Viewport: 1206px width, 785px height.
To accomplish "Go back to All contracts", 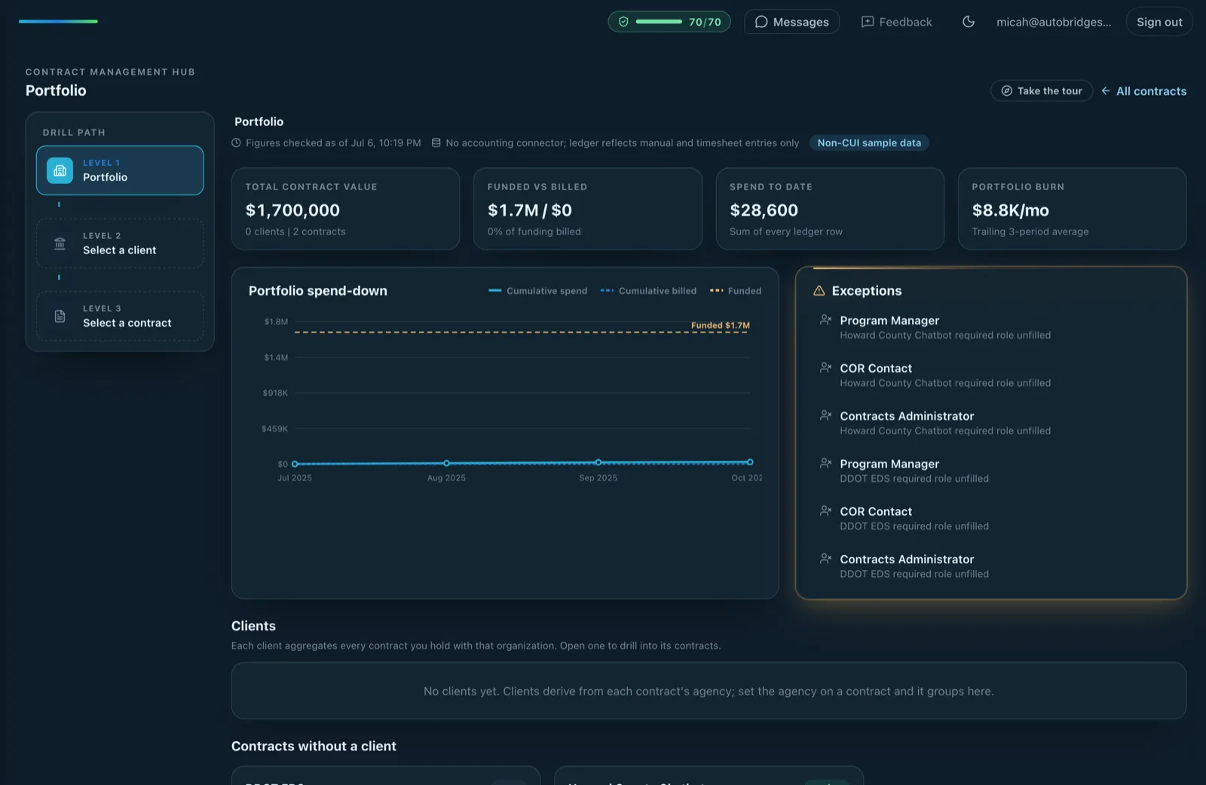I will point(1143,90).
